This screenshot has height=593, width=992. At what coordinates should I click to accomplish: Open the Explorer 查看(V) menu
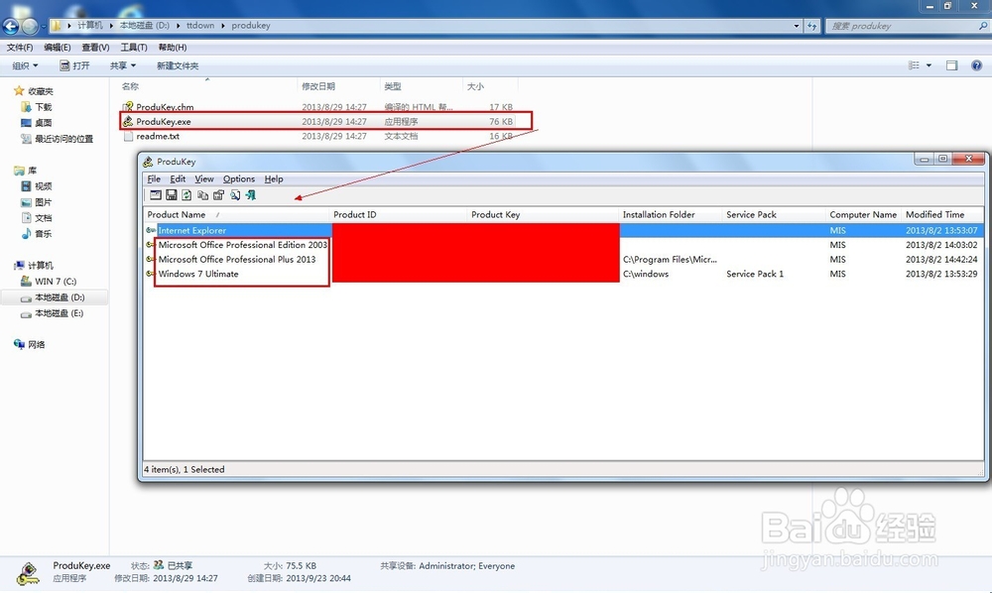click(x=95, y=48)
